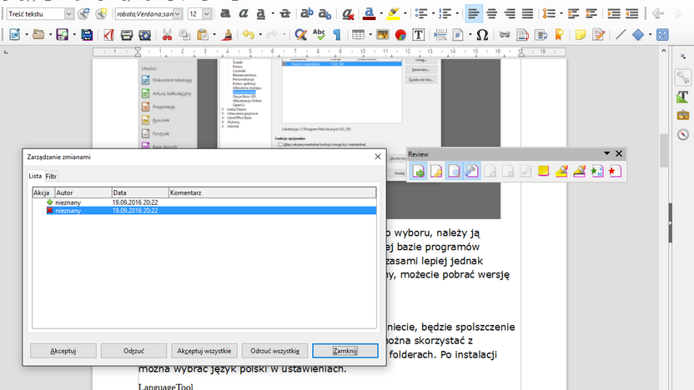Toggle Align Left paragraph alignment
694x390 pixels.
tap(474, 13)
